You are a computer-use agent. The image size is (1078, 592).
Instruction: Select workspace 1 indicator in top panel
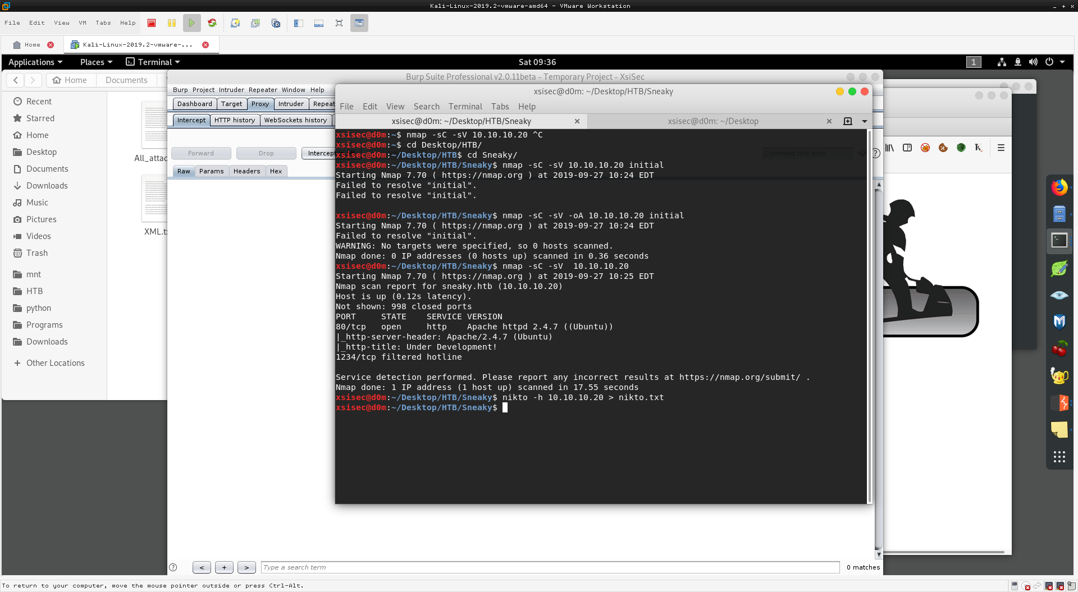point(974,62)
